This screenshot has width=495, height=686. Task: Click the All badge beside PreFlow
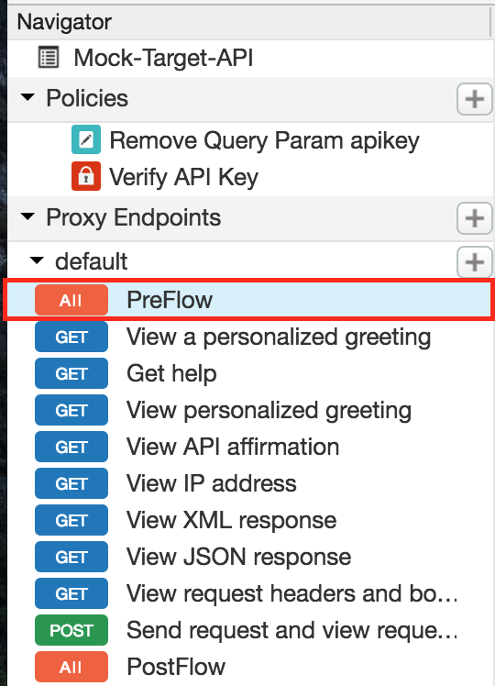[x=71, y=300]
